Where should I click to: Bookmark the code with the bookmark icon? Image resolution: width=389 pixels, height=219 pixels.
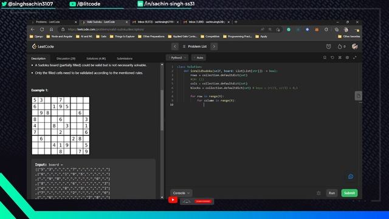tap(325, 58)
